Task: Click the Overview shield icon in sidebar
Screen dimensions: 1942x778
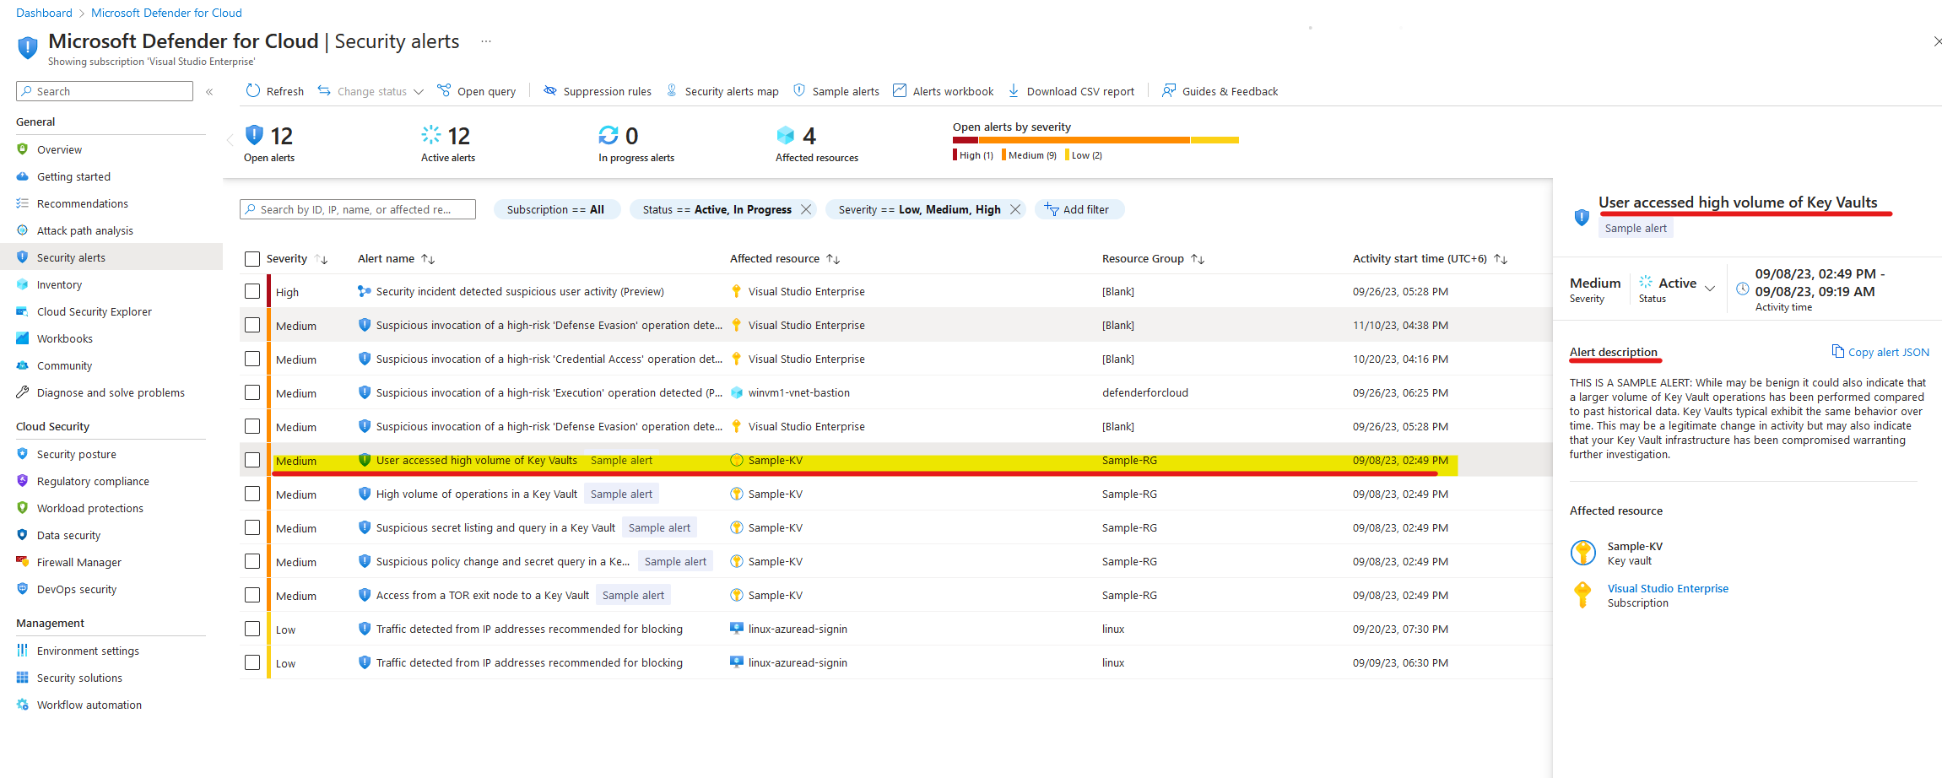Action: coord(23,149)
